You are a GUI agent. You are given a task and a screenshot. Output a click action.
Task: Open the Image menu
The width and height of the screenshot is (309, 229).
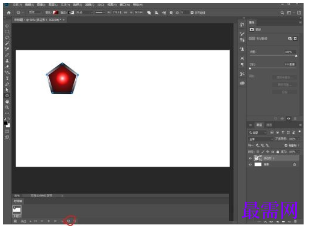pyautogui.click(x=41, y=5)
